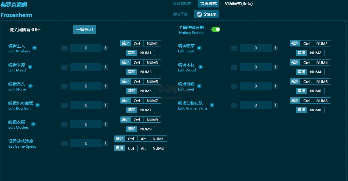This screenshot has height=181, width=348.
Task: Increase Edit Workers value with plus
Action: coord(106,48)
